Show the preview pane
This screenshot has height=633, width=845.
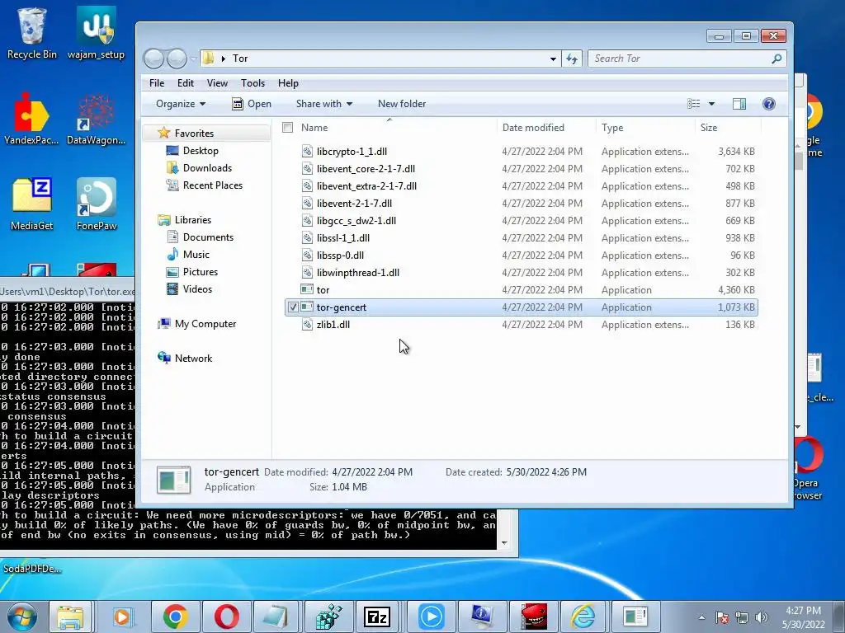739,104
